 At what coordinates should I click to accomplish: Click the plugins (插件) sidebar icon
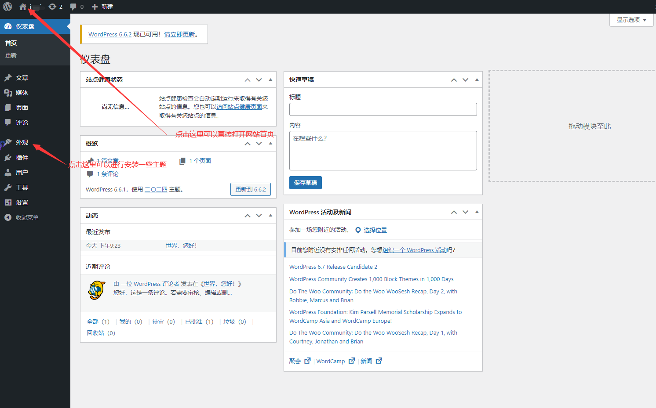click(x=8, y=158)
